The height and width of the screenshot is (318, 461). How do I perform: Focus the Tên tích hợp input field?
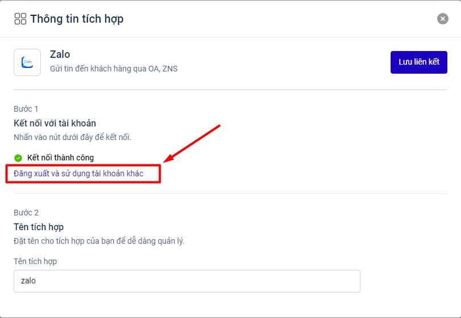point(187,281)
